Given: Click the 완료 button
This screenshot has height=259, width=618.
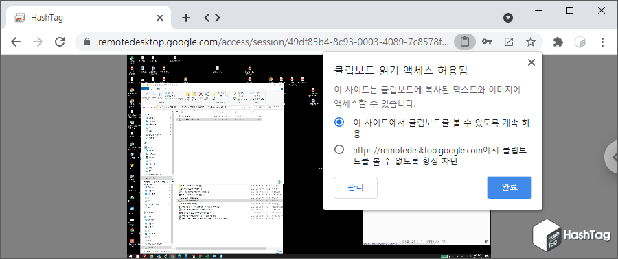Looking at the screenshot, I should coord(510,188).
